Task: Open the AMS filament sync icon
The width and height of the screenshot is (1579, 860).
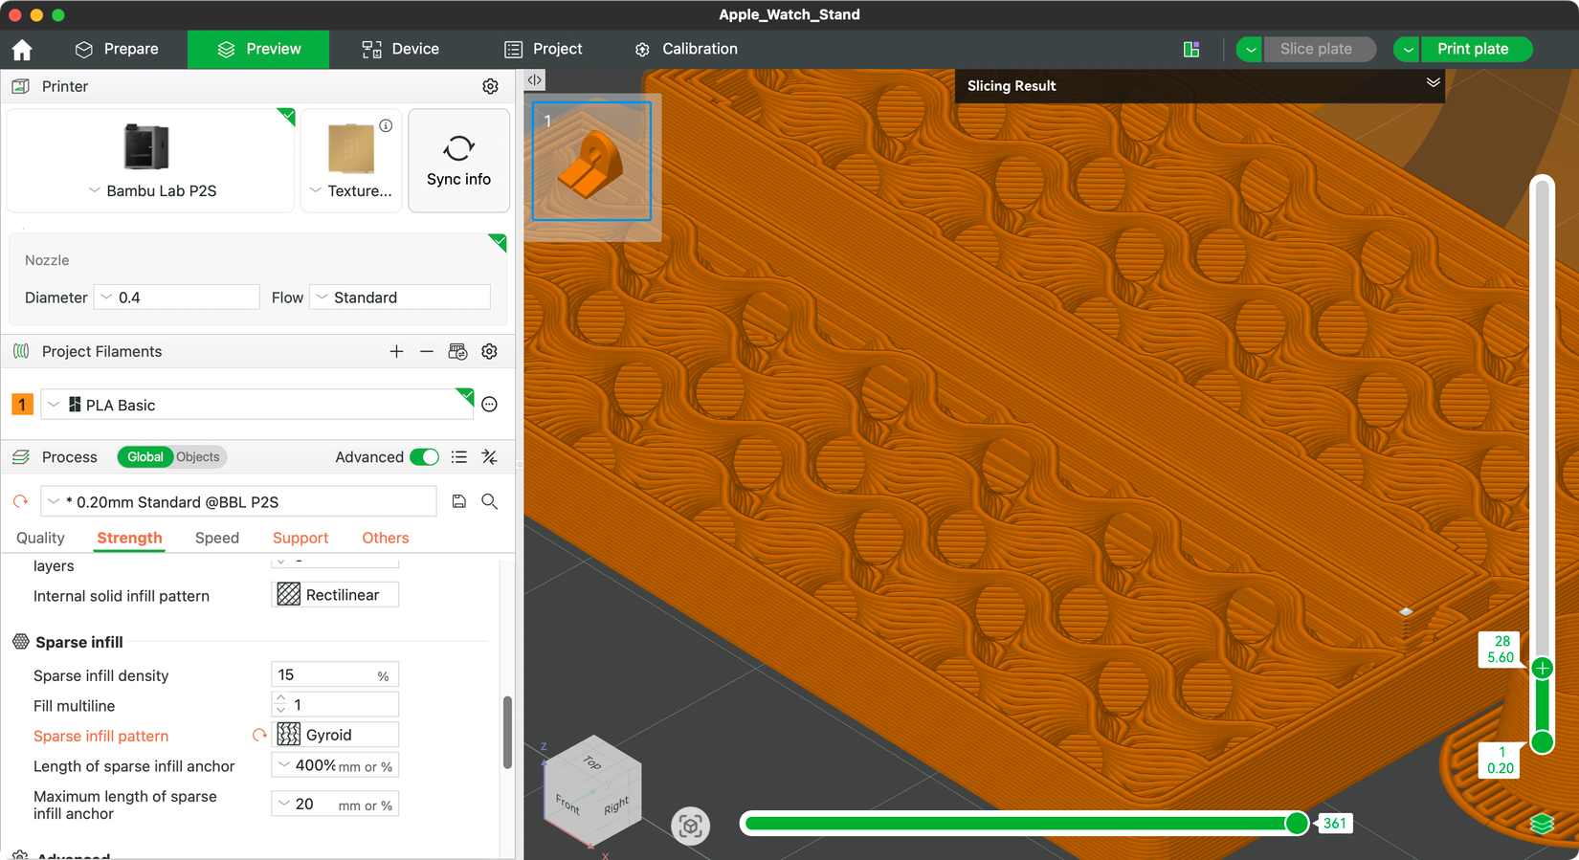Action: point(457,352)
